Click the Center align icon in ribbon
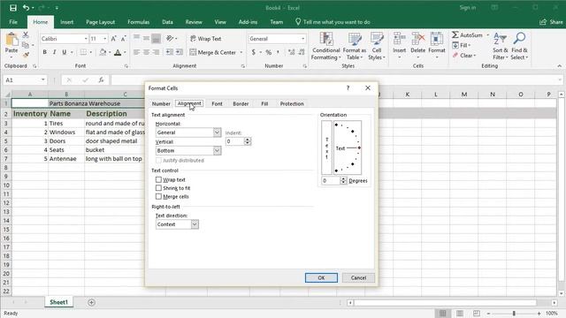 point(146,52)
